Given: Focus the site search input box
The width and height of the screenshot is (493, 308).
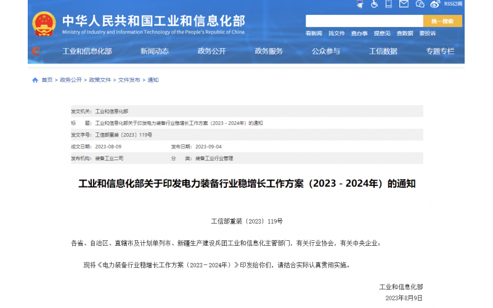Looking at the screenshot, I should click(x=364, y=21).
